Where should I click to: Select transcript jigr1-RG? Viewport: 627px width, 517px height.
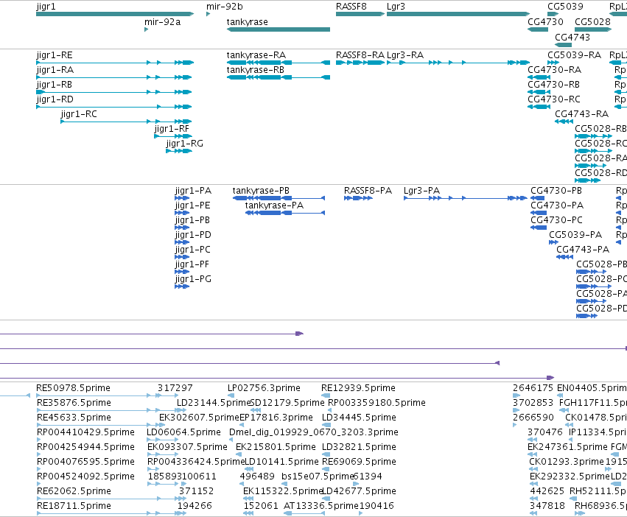179,151
